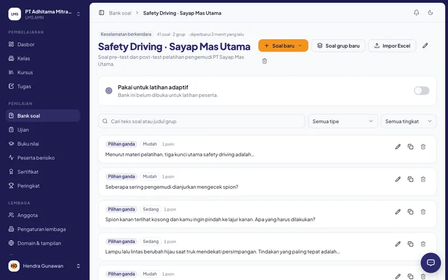
Task: Open Sertifikat in sidebar
Action: click(43, 172)
